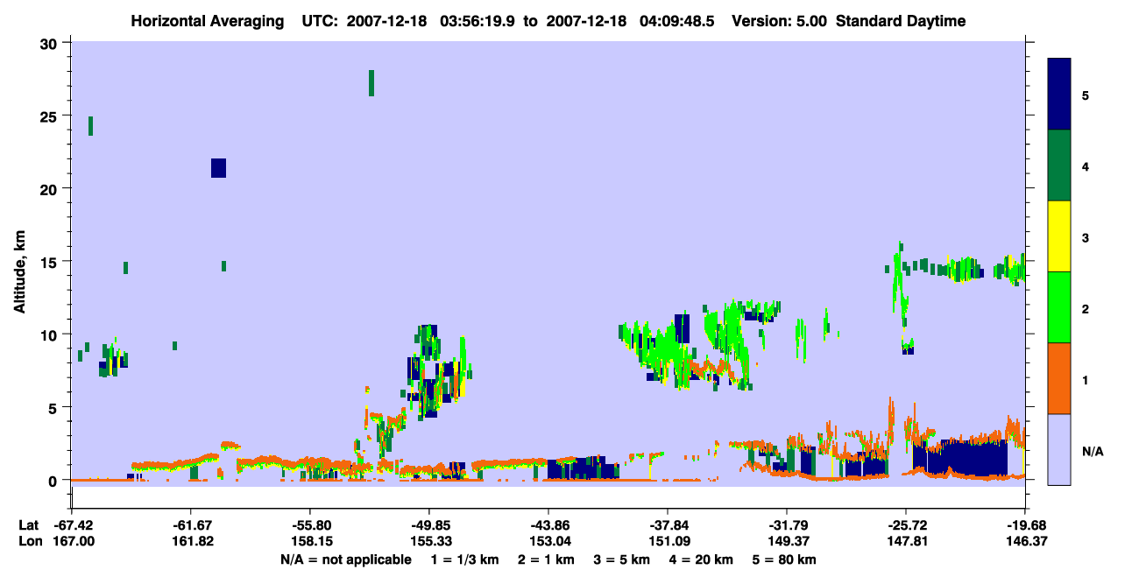The image size is (1139, 584).
Task: Click the colorbar label 3
Action: point(1086,236)
